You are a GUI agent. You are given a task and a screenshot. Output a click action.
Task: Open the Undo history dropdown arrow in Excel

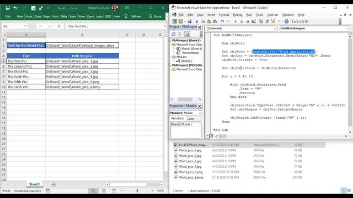click(x=19, y=8)
